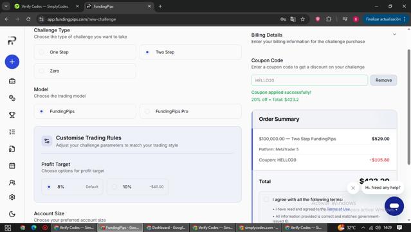Go back with browser back arrow
This screenshot has width=411, height=232.
[x=7, y=19]
